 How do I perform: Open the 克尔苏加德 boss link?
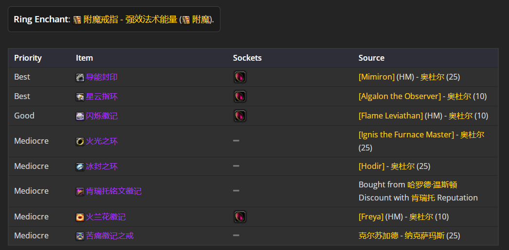(x=378, y=236)
